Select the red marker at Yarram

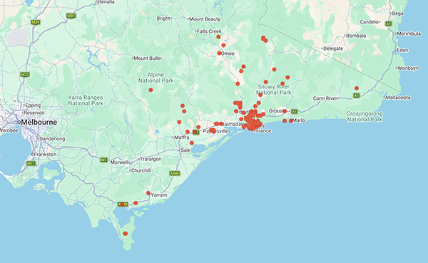[x=148, y=193]
